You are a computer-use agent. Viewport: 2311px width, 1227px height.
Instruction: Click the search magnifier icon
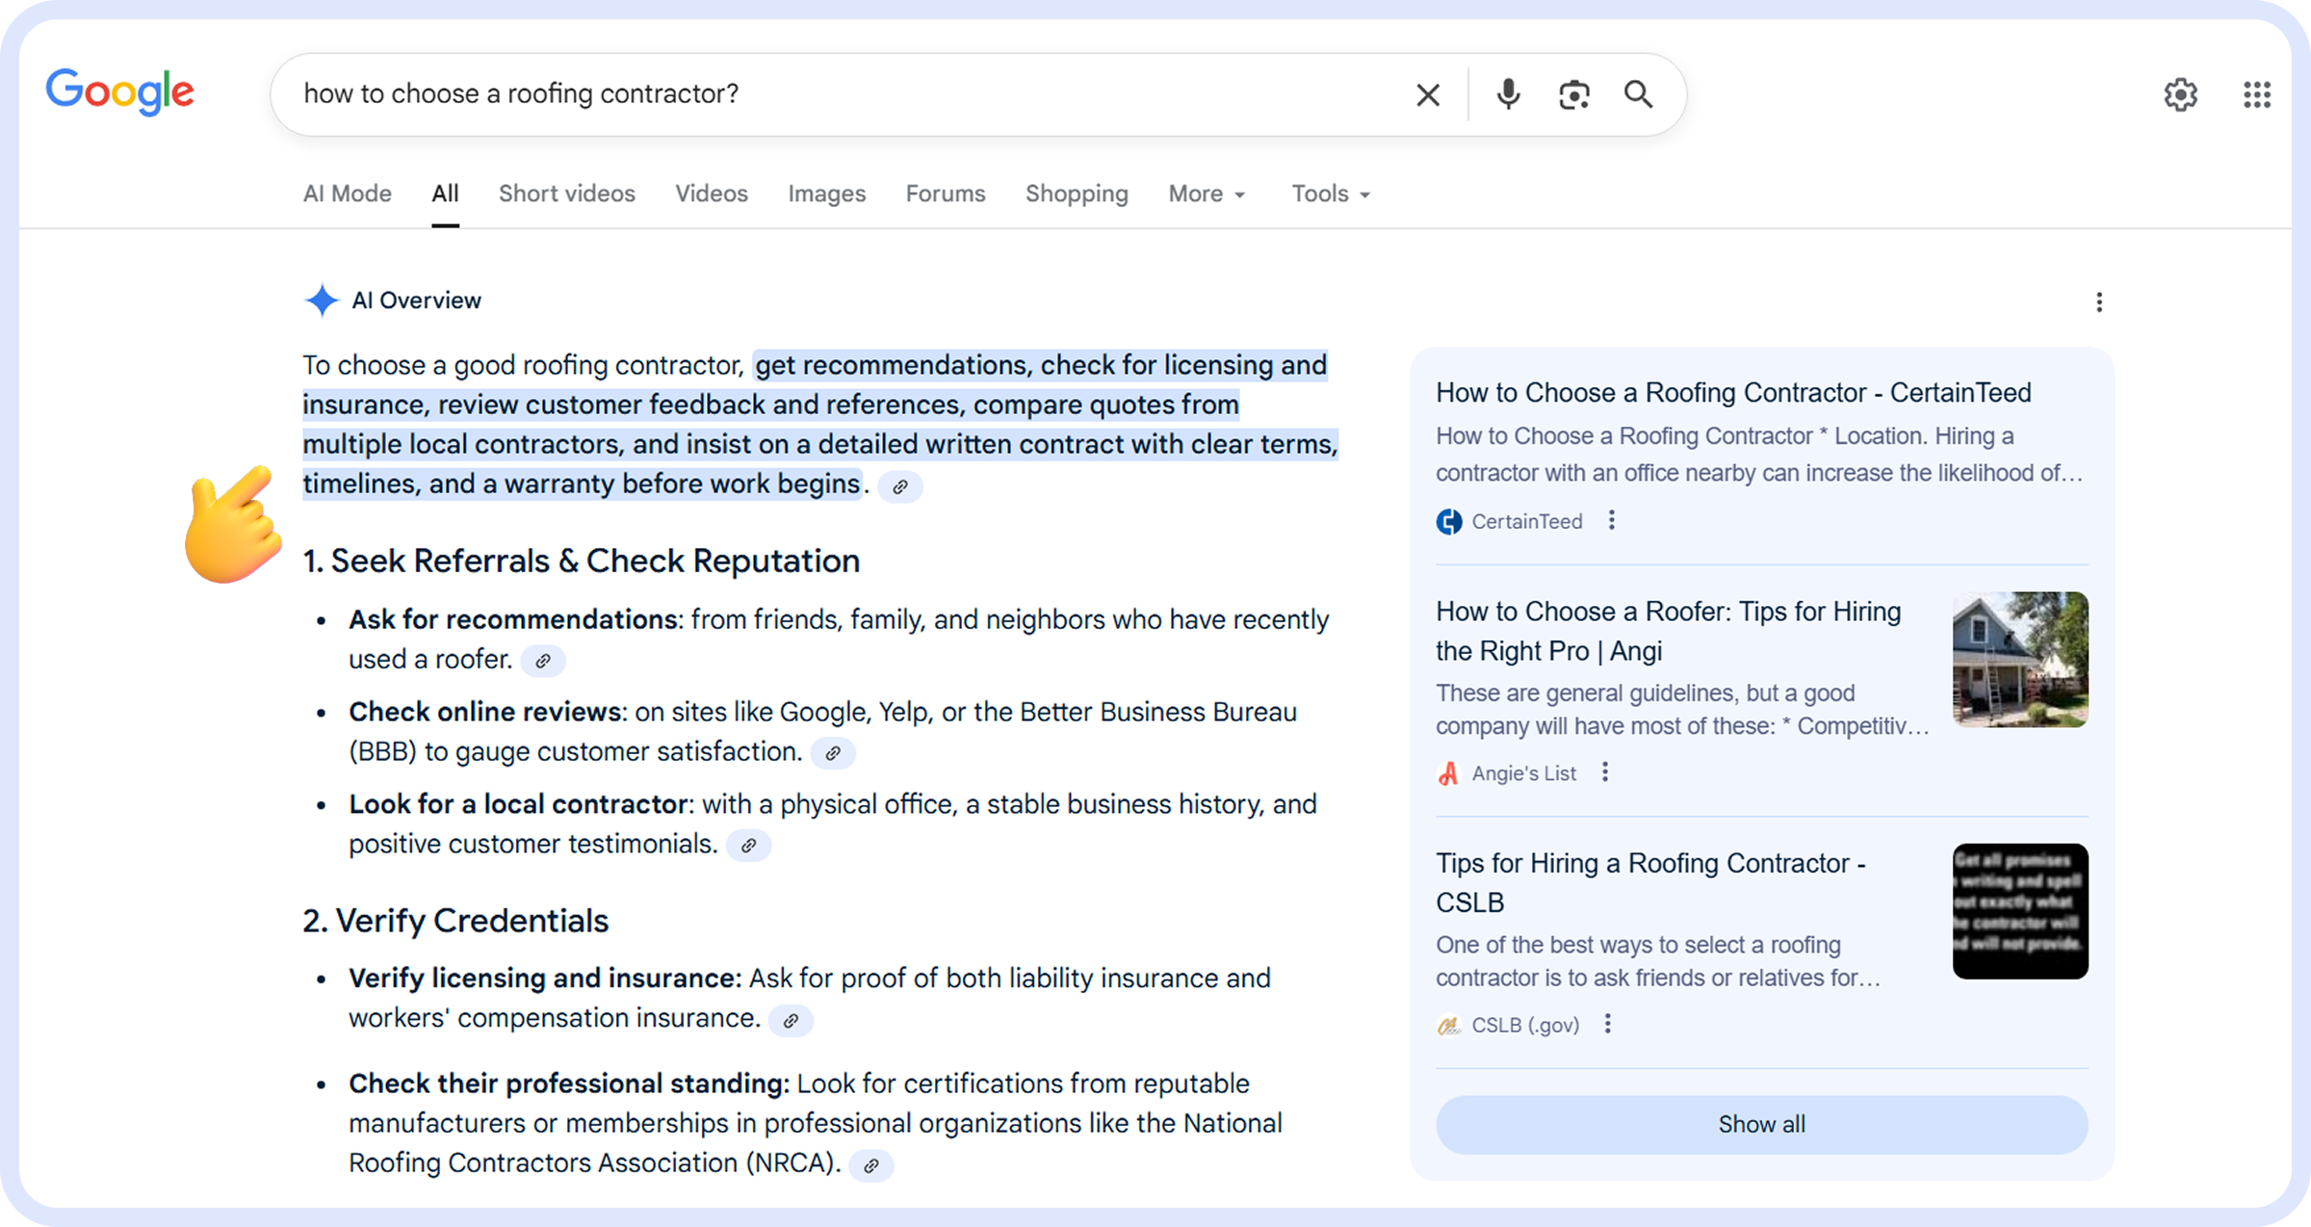pyautogui.click(x=1639, y=93)
